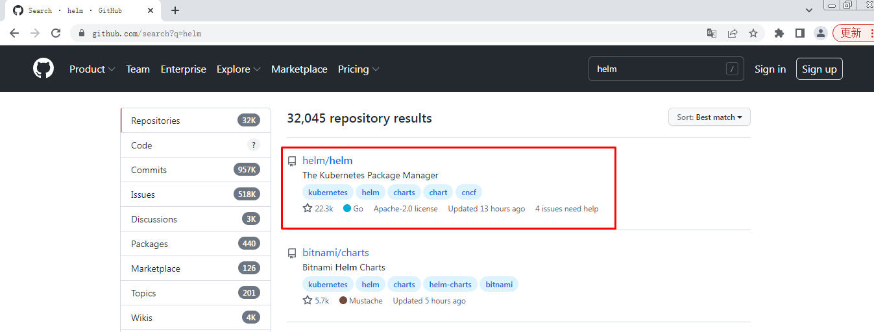Viewport: 874px width, 332px height.
Task: Go to Marketplace in header
Action: click(x=299, y=69)
